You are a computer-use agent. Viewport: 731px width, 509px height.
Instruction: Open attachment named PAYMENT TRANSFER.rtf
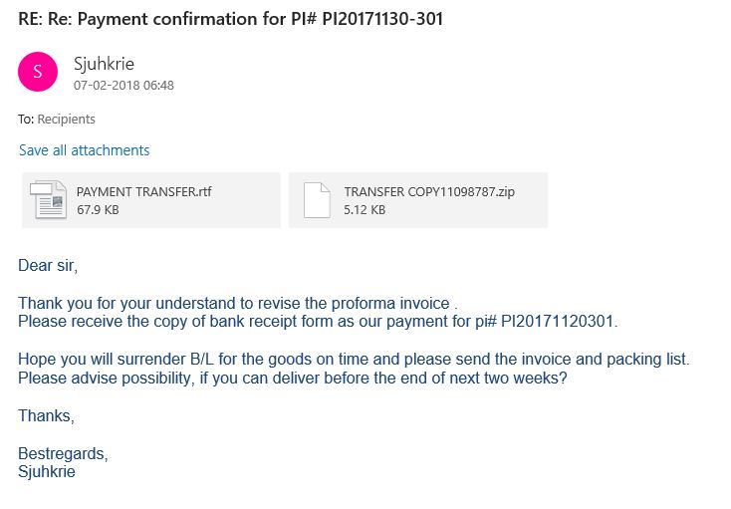[151, 200]
